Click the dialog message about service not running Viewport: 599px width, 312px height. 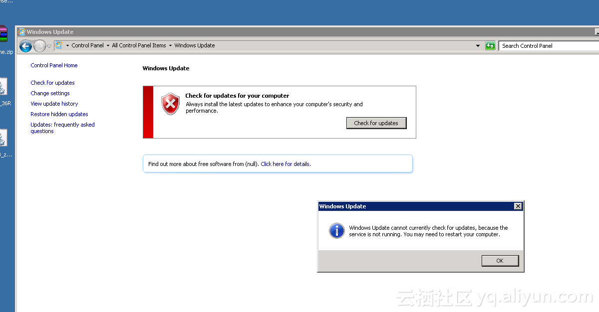(x=428, y=231)
